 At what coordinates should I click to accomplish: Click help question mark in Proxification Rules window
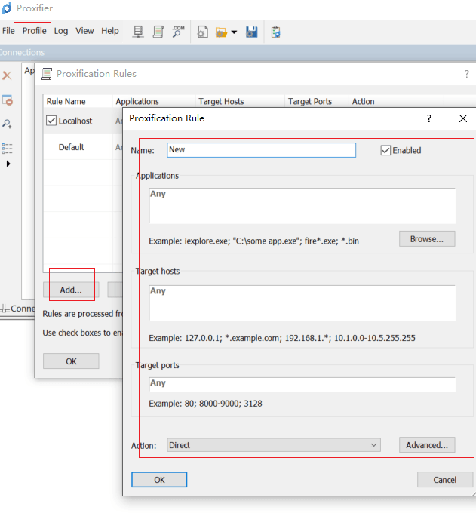tap(467, 74)
